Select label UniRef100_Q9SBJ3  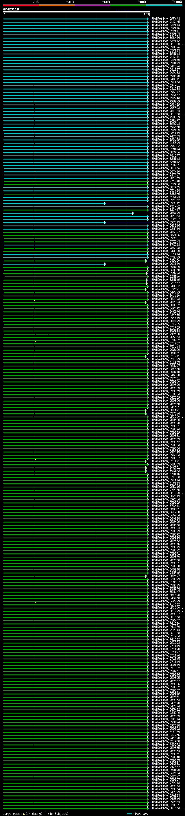pyautogui.click(x=166, y=222)
